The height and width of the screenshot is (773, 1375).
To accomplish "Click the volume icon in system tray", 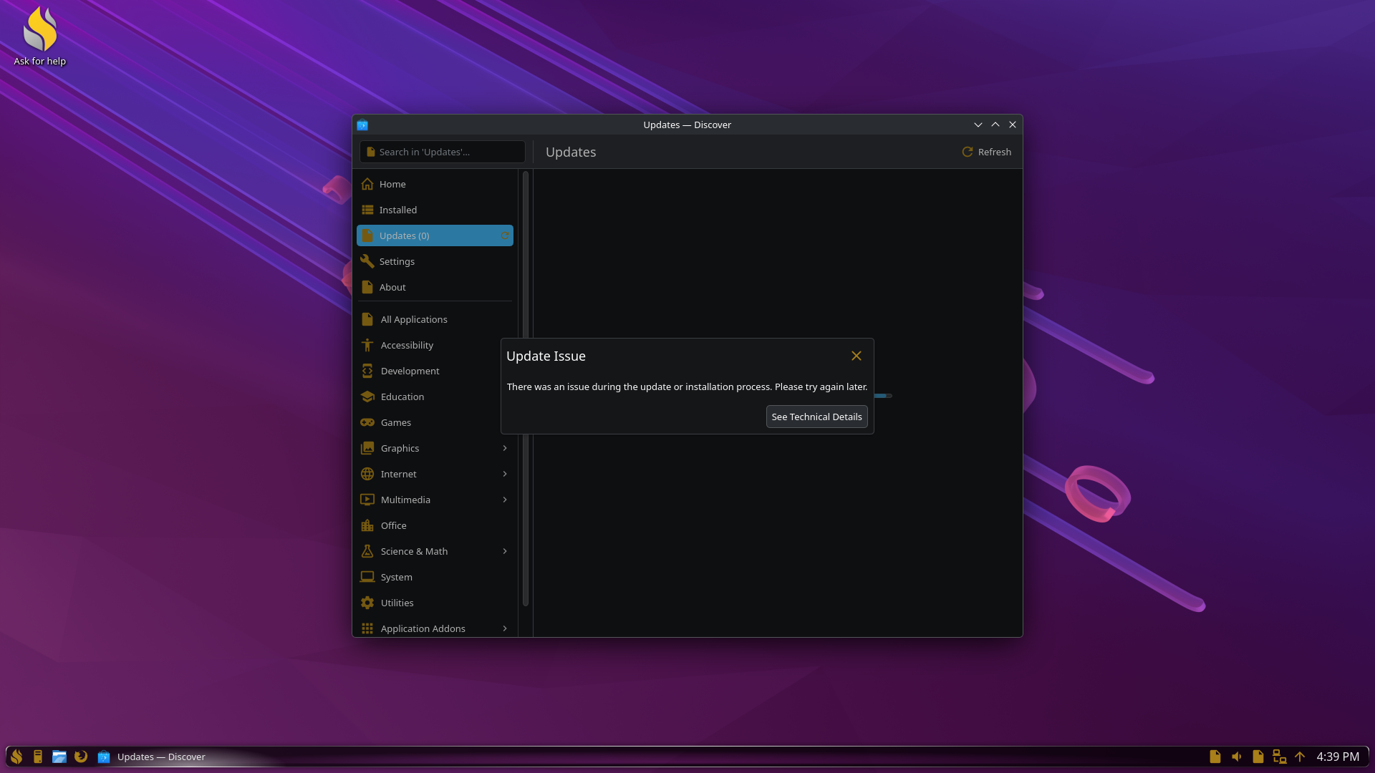I will pos(1237,757).
